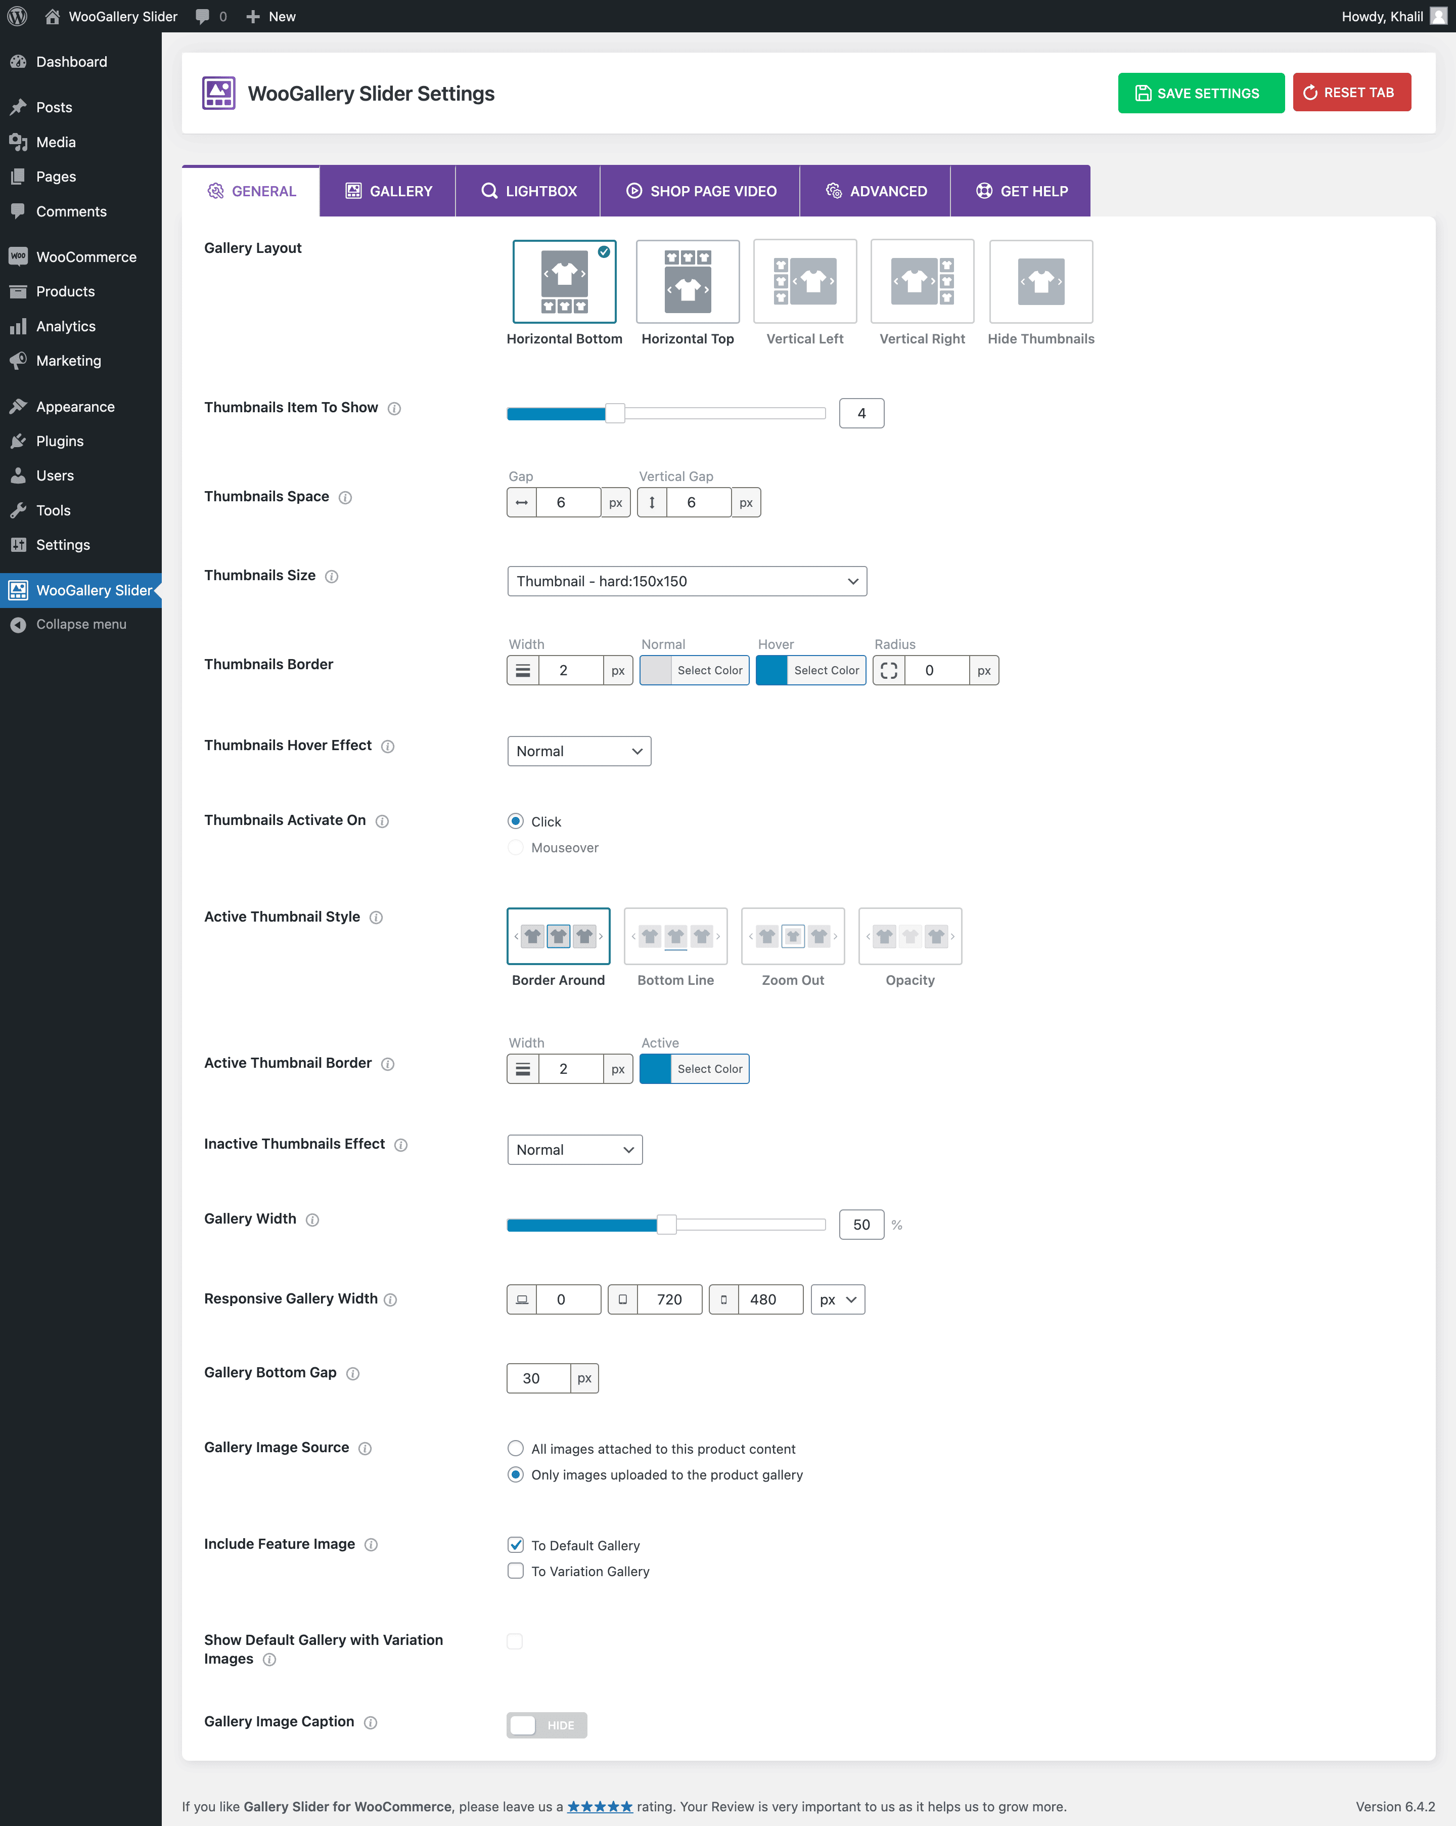Toggle the Gallery Image Caption switch

coord(546,1725)
